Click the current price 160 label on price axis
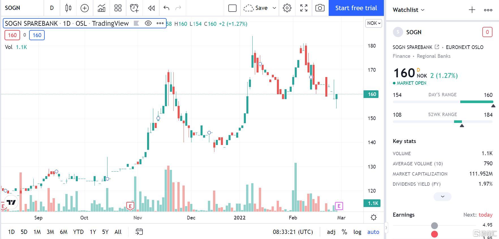The width and height of the screenshot is (499, 239). click(x=372, y=94)
